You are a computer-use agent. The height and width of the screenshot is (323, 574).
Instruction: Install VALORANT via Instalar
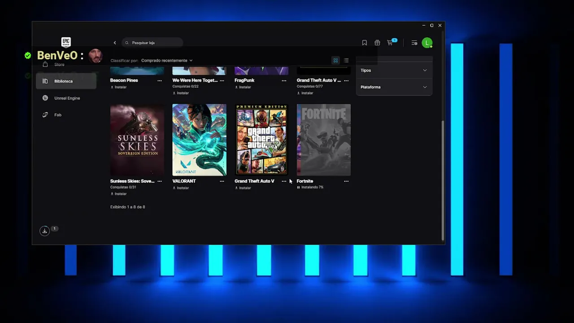(x=181, y=188)
